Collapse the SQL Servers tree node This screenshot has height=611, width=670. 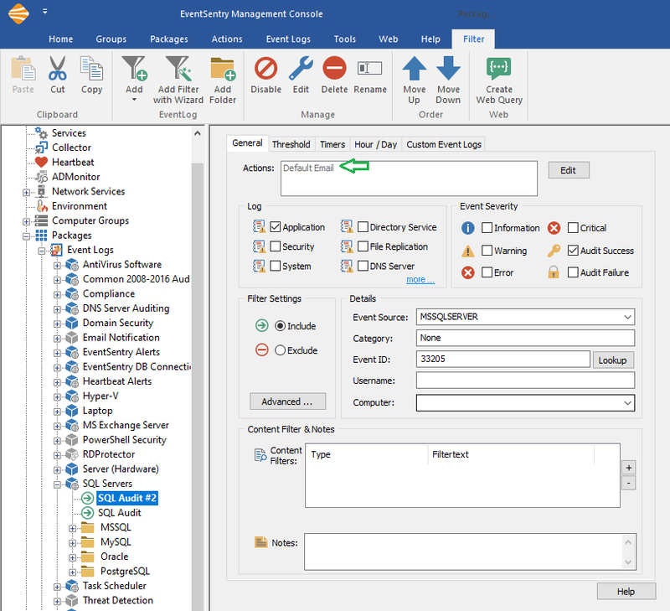click(x=57, y=484)
